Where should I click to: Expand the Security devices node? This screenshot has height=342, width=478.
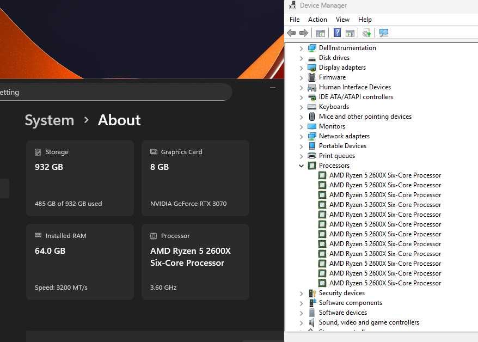301,293
